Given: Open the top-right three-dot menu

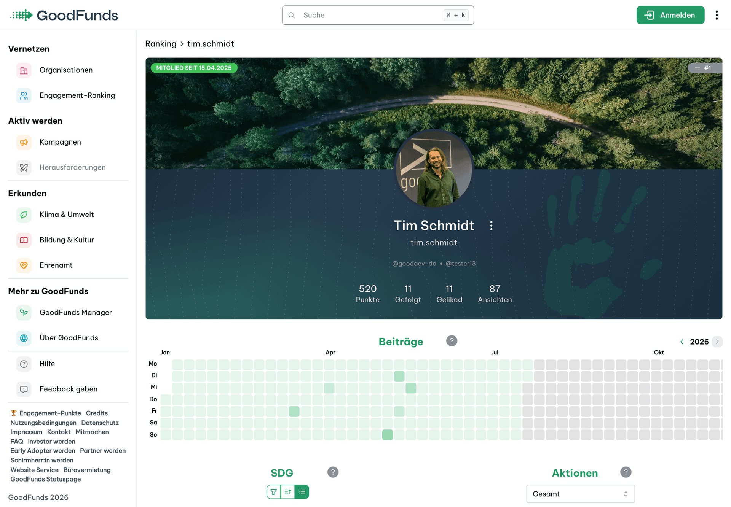Looking at the screenshot, I should click(x=717, y=15).
